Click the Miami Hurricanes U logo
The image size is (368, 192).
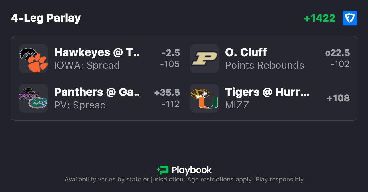[209, 103]
